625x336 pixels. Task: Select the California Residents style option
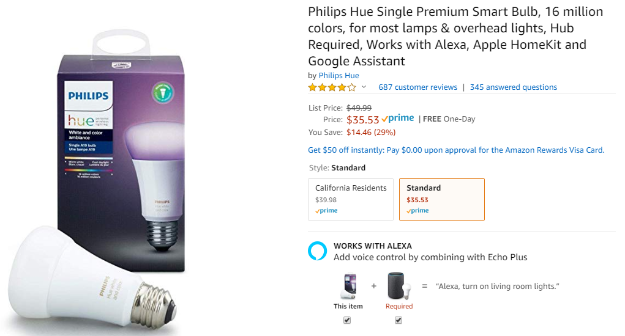click(x=351, y=199)
